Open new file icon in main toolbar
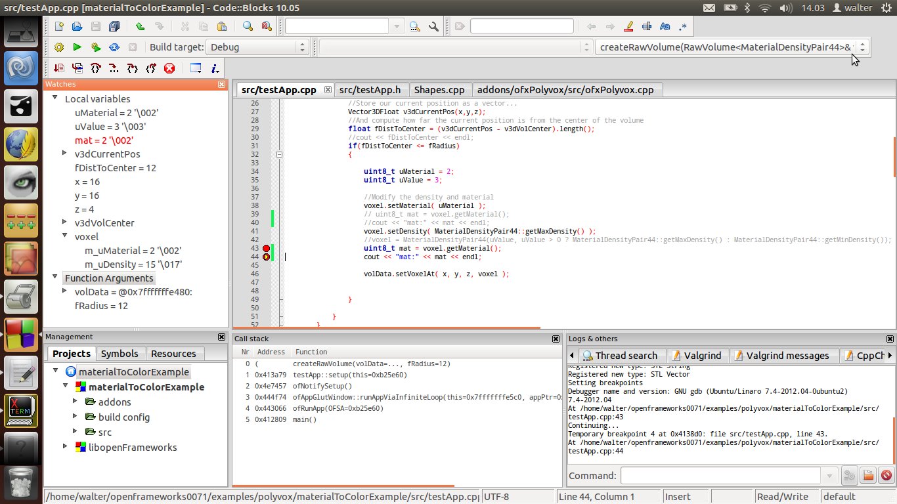 coord(59,27)
